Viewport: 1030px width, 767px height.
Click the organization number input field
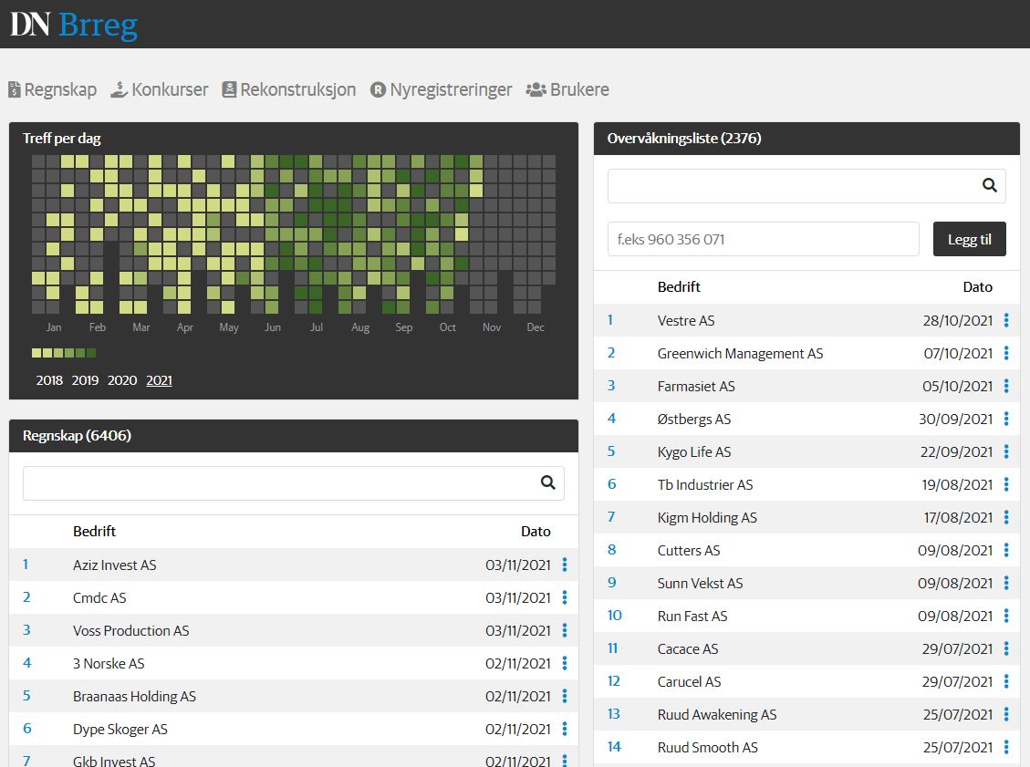(x=763, y=239)
